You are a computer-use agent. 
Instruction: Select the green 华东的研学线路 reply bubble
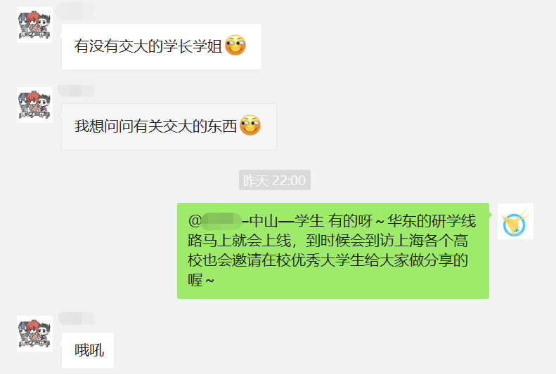pos(333,251)
